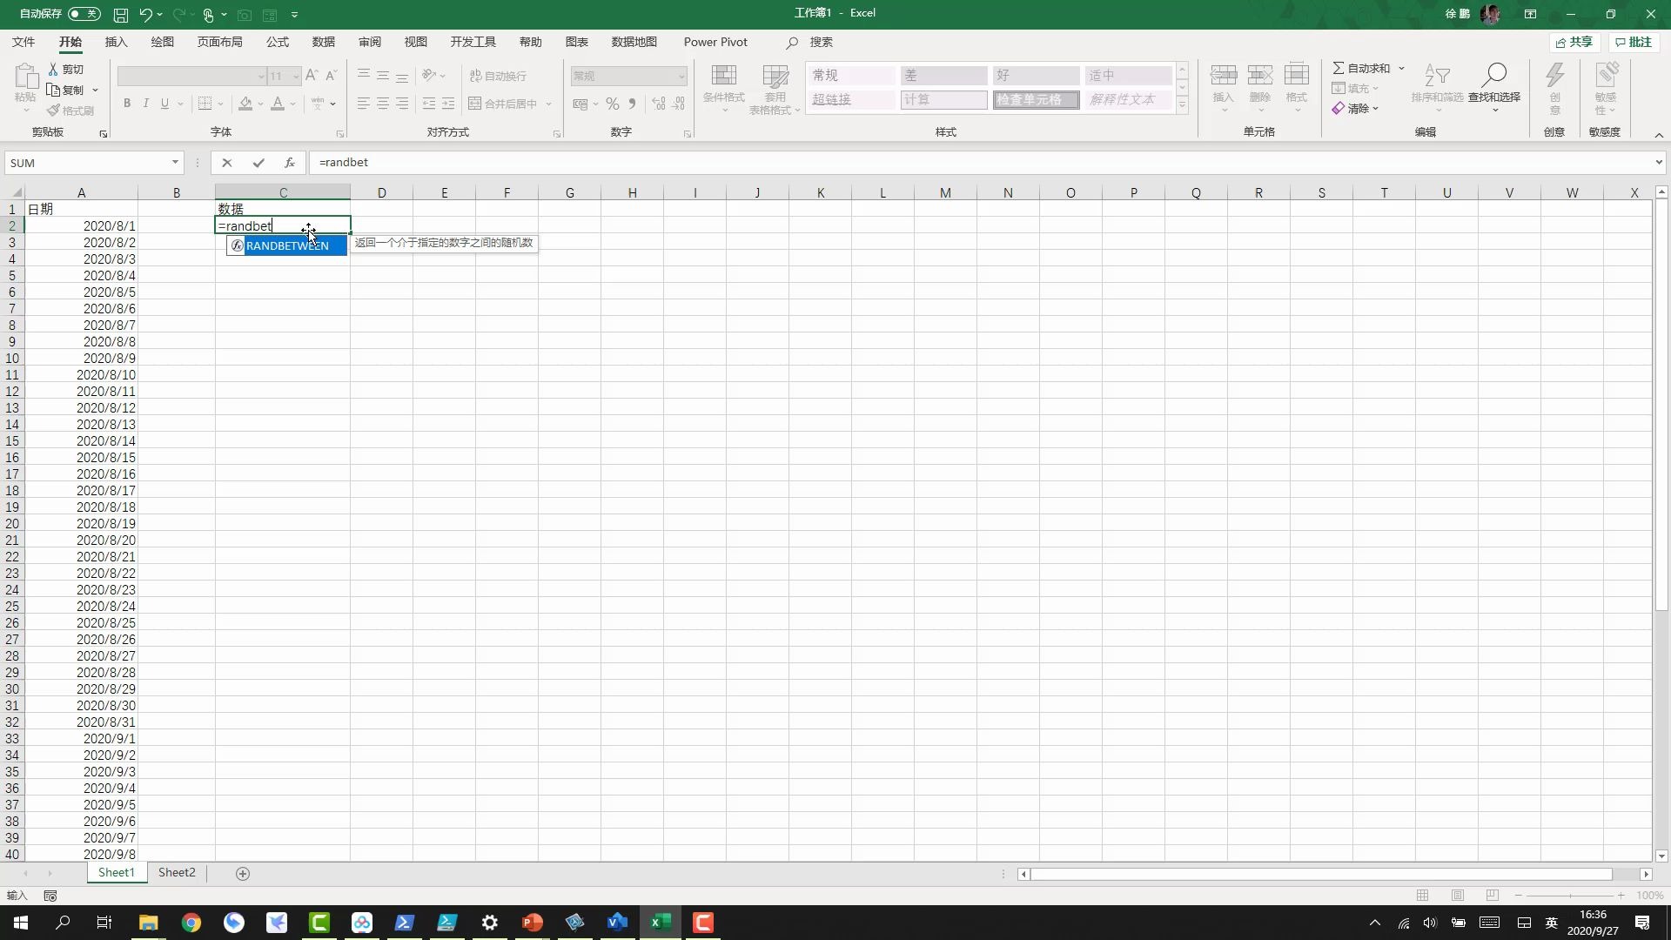Click the cancel formula entry X icon
The width and height of the screenshot is (1671, 940).
(226, 163)
